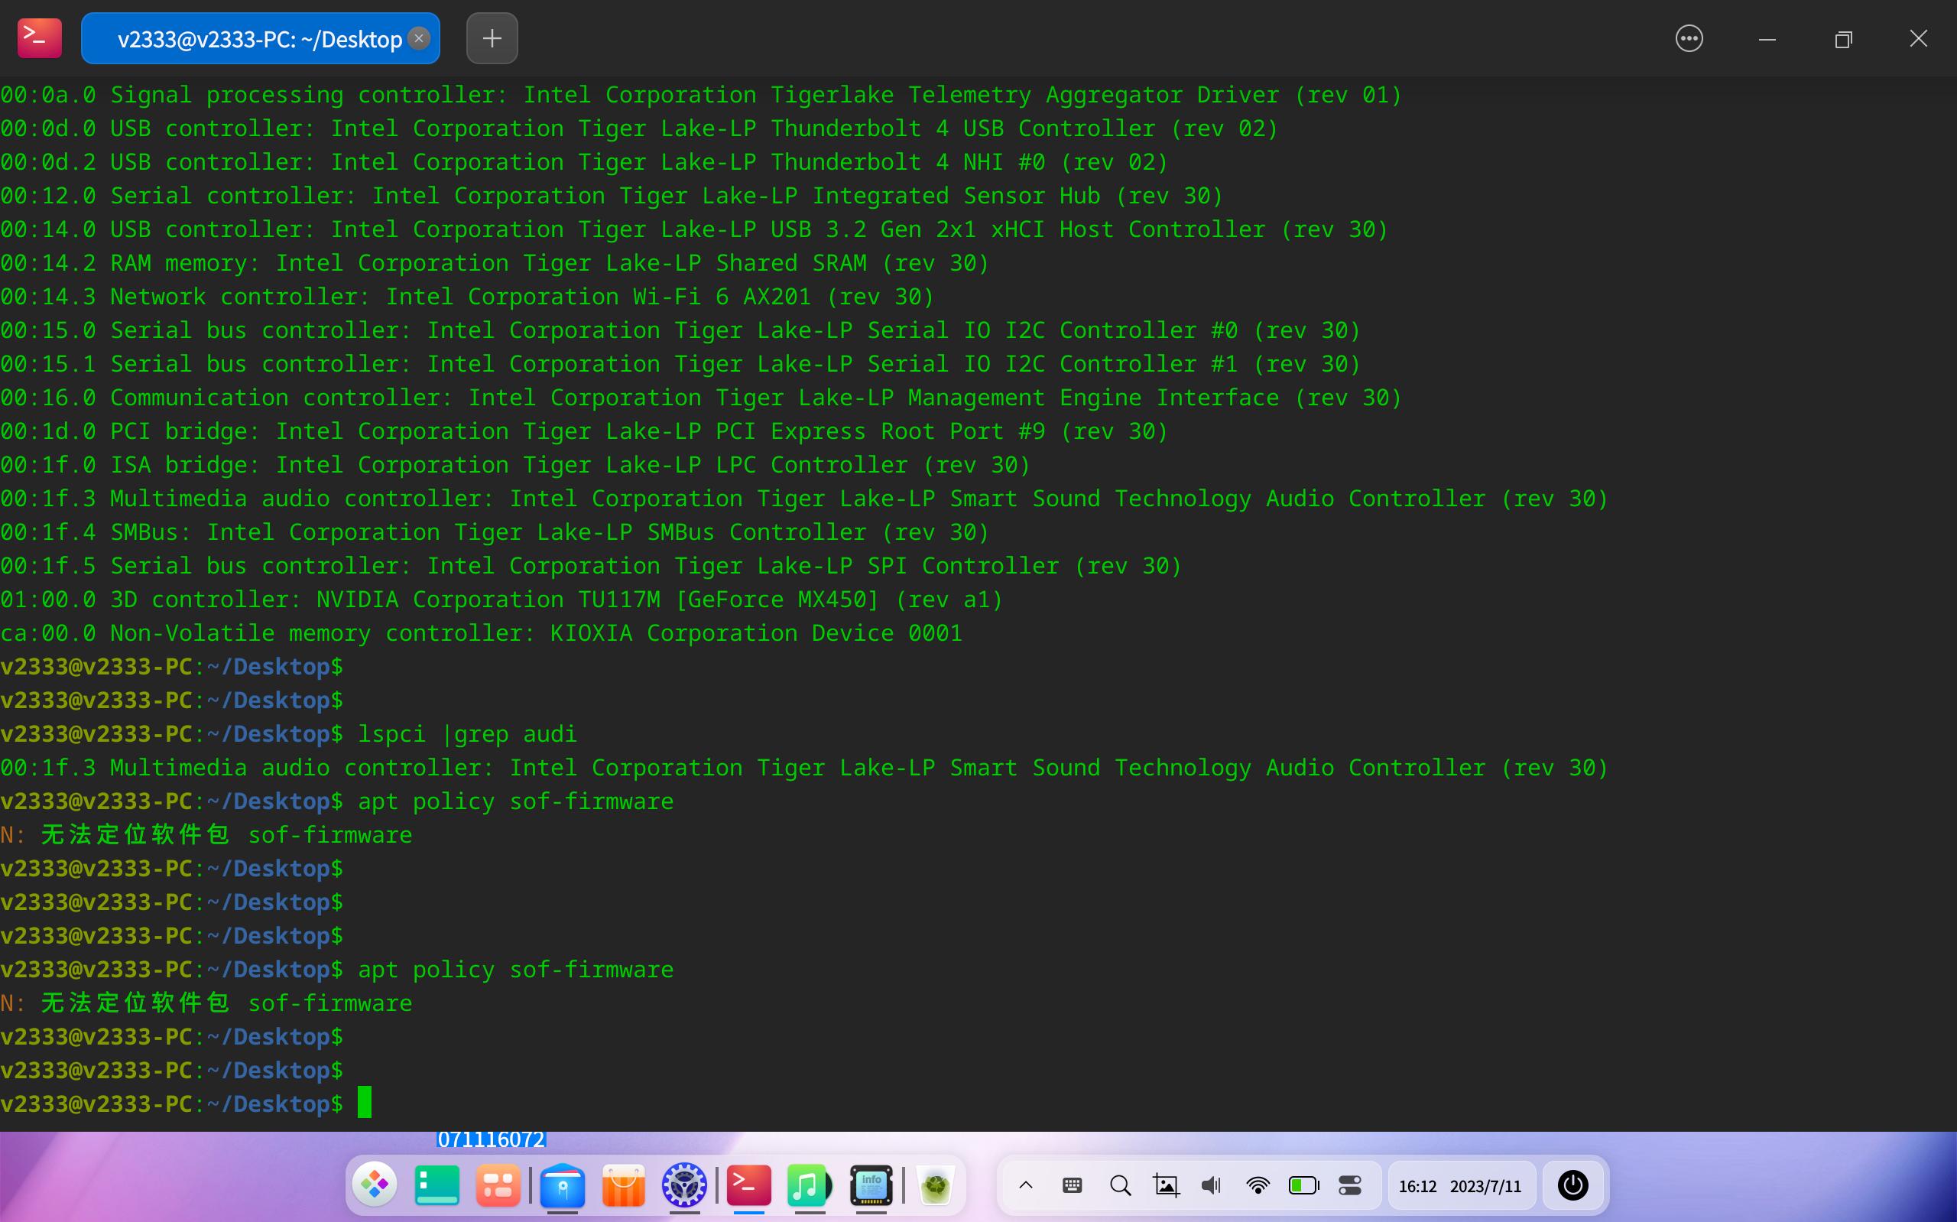
Task: Open the volume control in tray
Action: coord(1211,1185)
